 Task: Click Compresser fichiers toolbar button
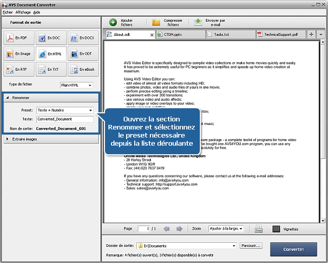coord(156,22)
